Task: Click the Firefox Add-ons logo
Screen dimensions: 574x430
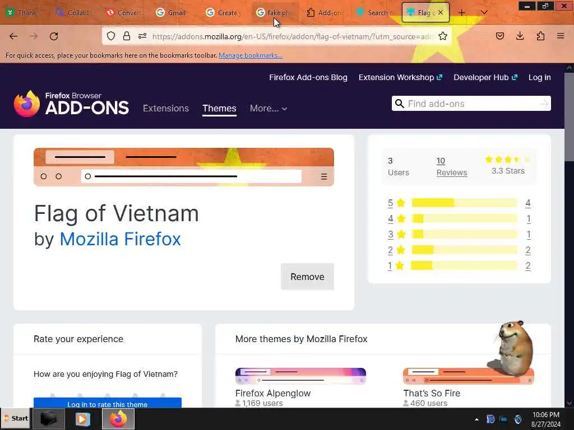Action: click(x=71, y=104)
